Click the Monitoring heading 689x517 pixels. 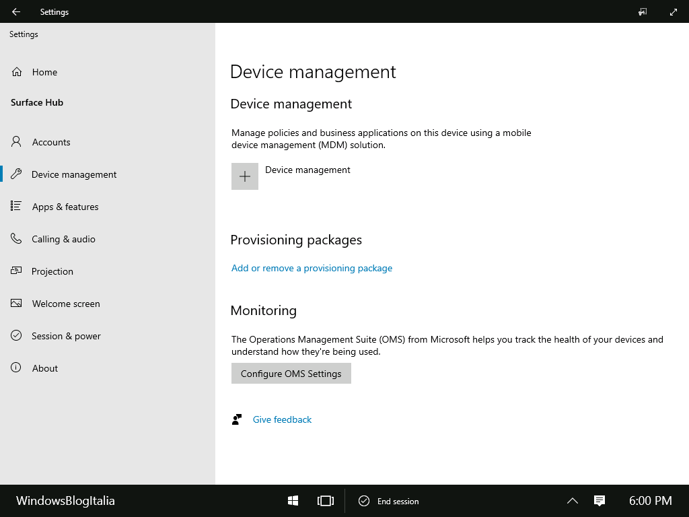(264, 310)
